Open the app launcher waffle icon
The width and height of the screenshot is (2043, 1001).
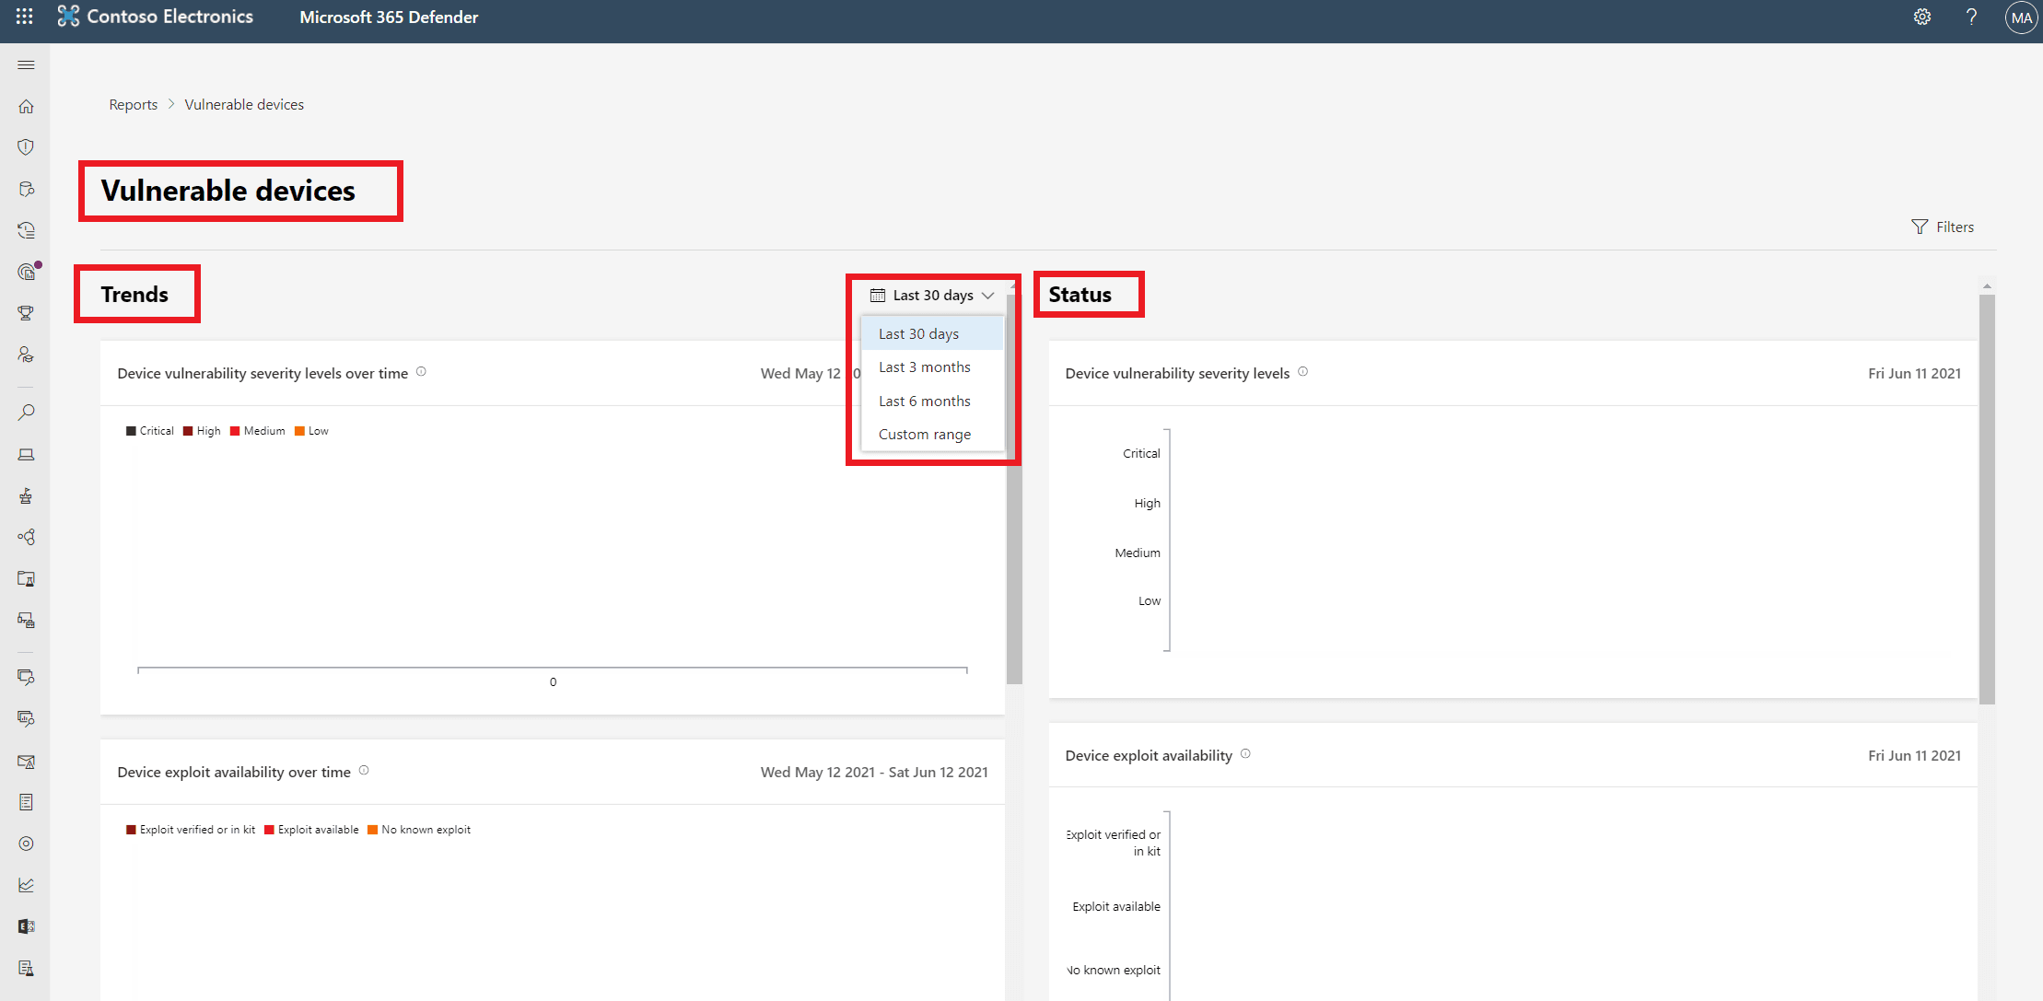25,17
